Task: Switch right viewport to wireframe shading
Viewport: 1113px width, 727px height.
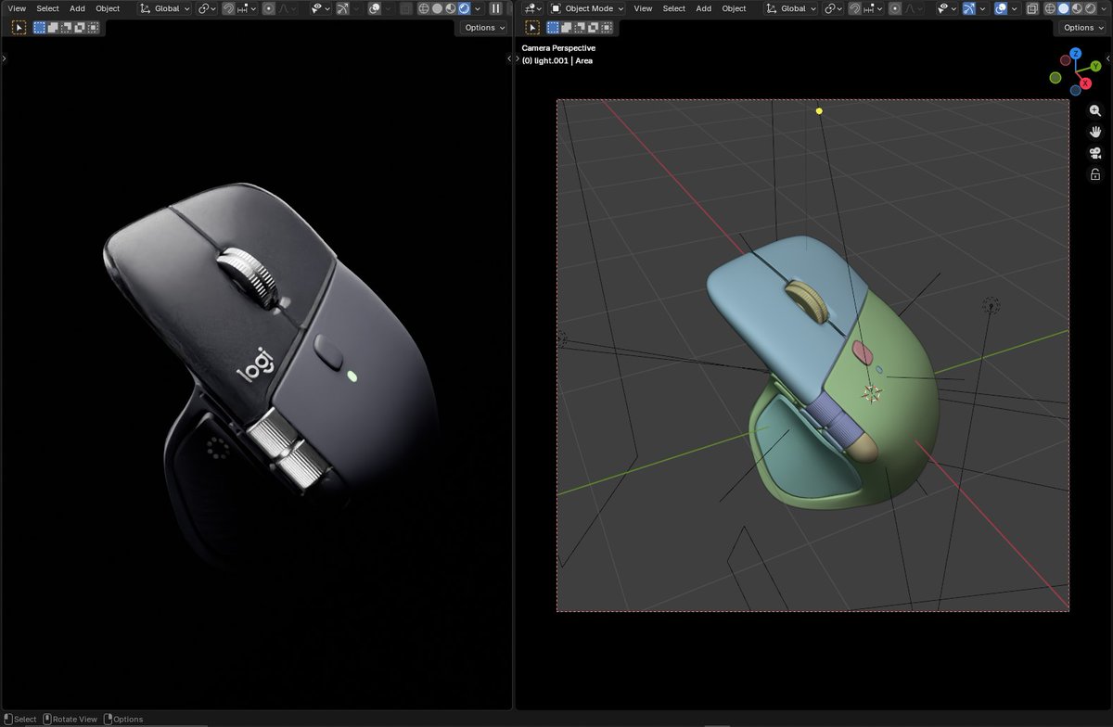Action: pyautogui.click(x=1050, y=8)
